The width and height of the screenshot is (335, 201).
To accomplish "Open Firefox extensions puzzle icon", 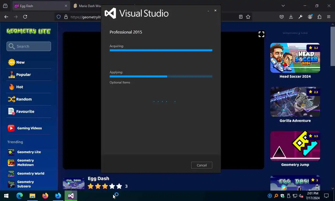I will tap(319, 17).
